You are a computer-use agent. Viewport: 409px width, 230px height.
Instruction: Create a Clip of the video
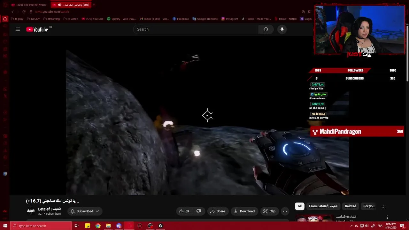[269, 211]
